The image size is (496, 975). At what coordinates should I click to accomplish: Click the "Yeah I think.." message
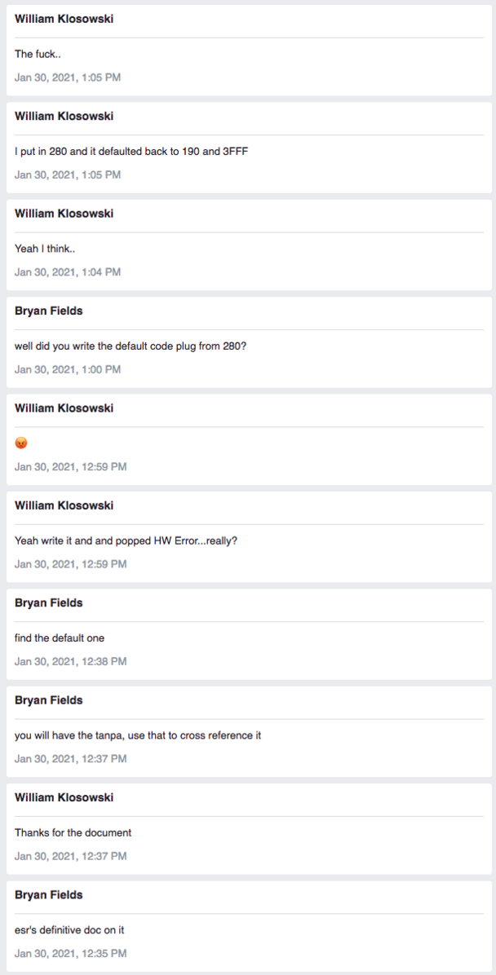pyautogui.click(x=44, y=249)
